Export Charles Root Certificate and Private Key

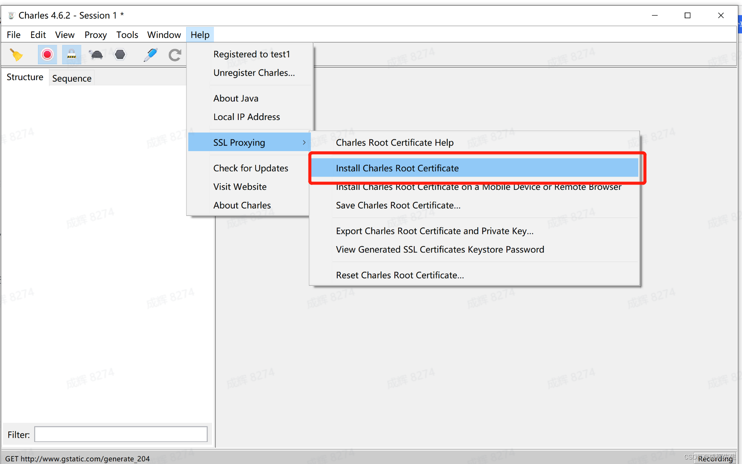tap(475, 231)
